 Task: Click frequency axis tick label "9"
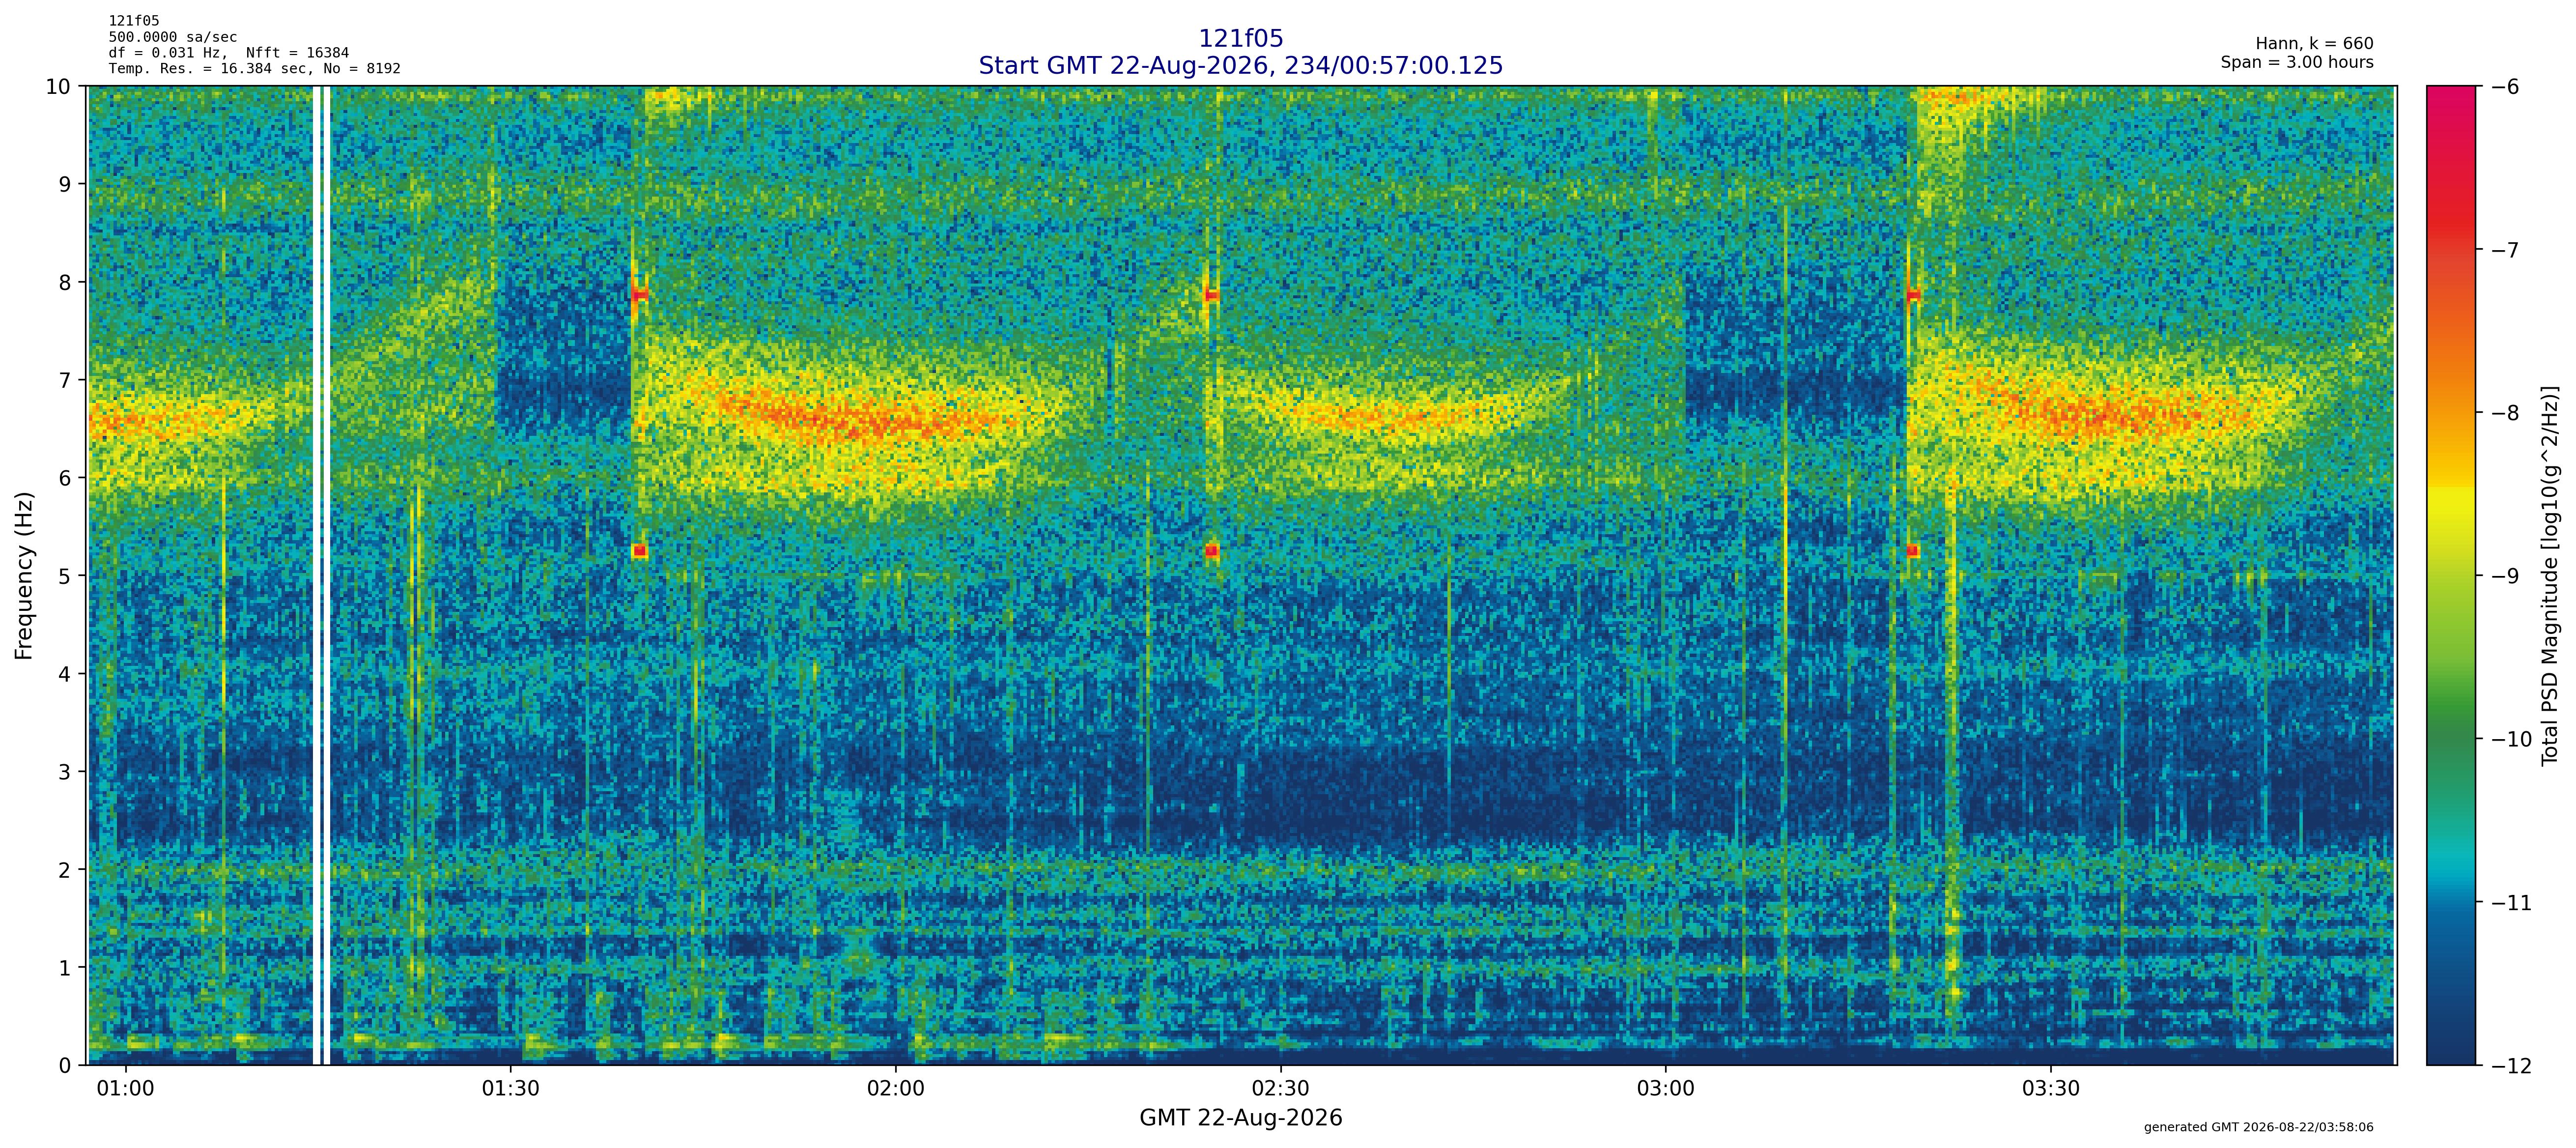(65, 184)
